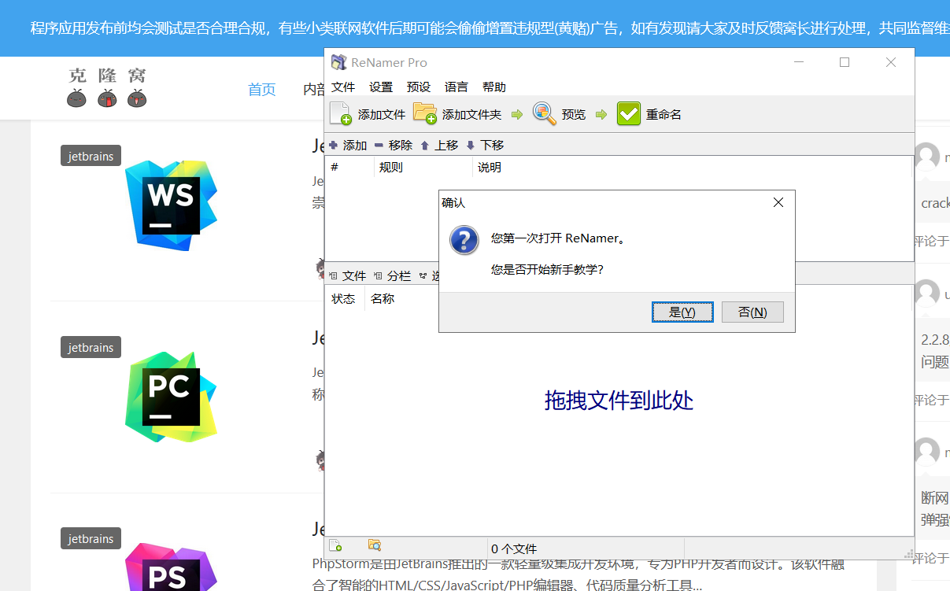Click the 克隆窝 site logo
The width and height of the screenshot is (950, 591).
[x=107, y=87]
